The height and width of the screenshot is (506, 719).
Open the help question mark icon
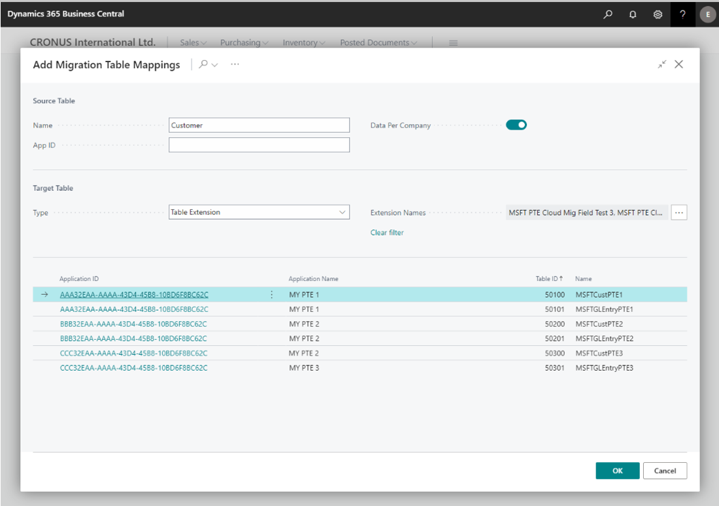[682, 14]
